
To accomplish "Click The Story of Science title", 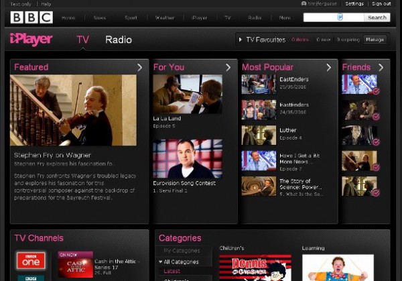I will coord(300,184).
